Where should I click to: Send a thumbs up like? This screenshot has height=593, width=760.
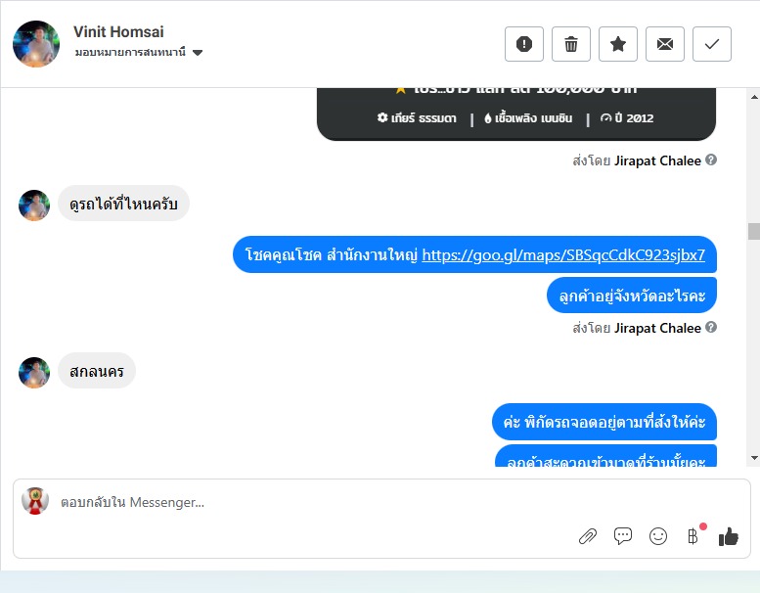tap(729, 536)
